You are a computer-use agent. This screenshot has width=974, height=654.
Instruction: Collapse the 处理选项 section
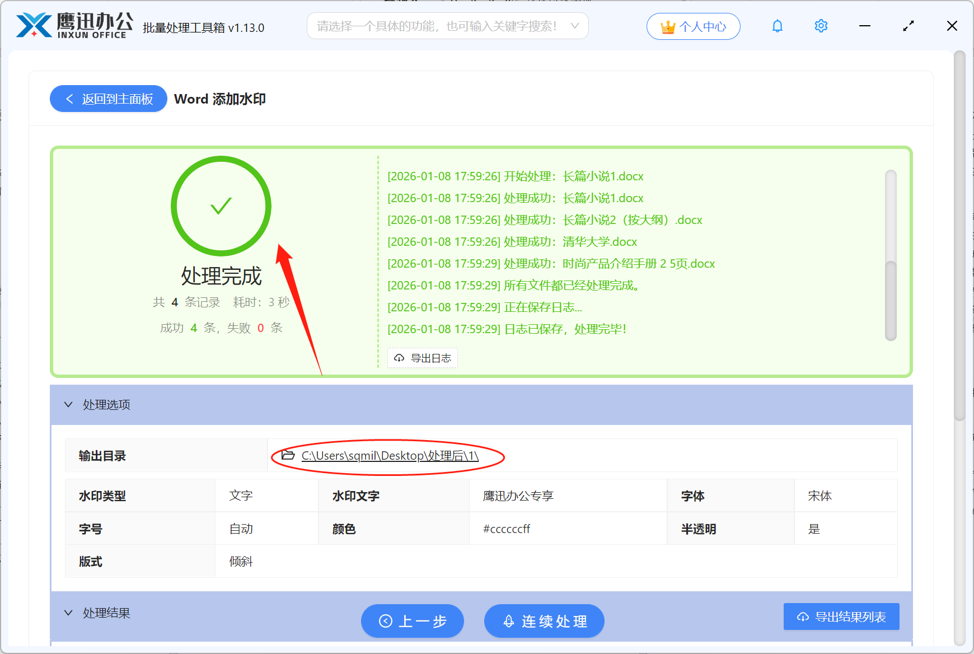tap(68, 404)
